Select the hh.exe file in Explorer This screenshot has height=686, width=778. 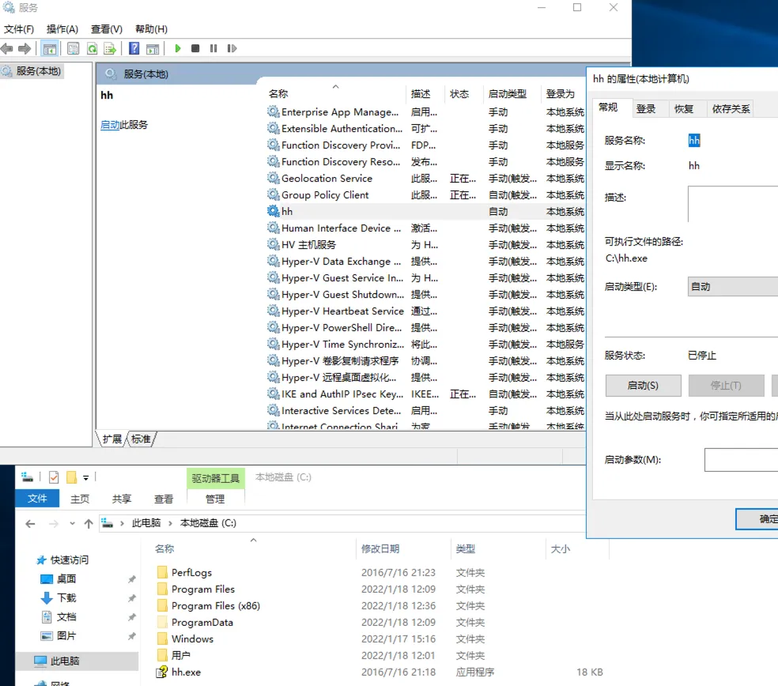187,672
